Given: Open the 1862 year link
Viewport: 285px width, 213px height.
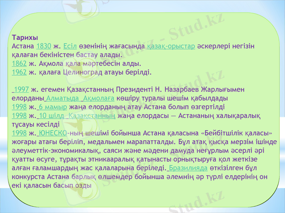Looking at the screenshot, I should coord(19,64).
